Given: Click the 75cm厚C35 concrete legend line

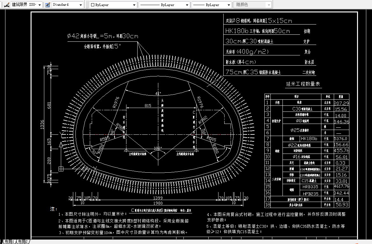Looking at the screenshot, I should 253,72.
